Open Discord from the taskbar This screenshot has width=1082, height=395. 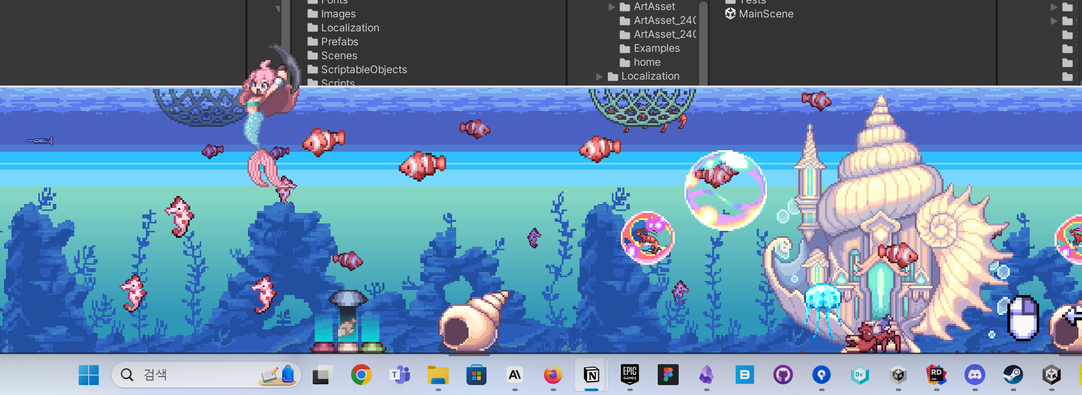[974, 375]
